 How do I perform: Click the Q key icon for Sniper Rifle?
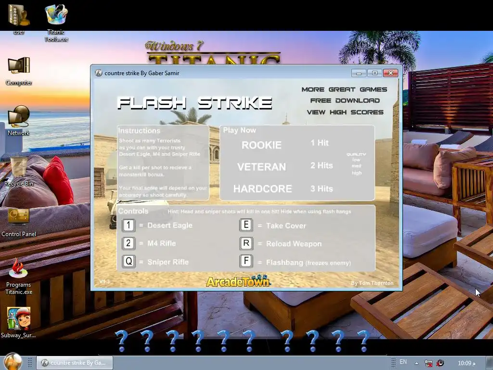pyautogui.click(x=129, y=262)
